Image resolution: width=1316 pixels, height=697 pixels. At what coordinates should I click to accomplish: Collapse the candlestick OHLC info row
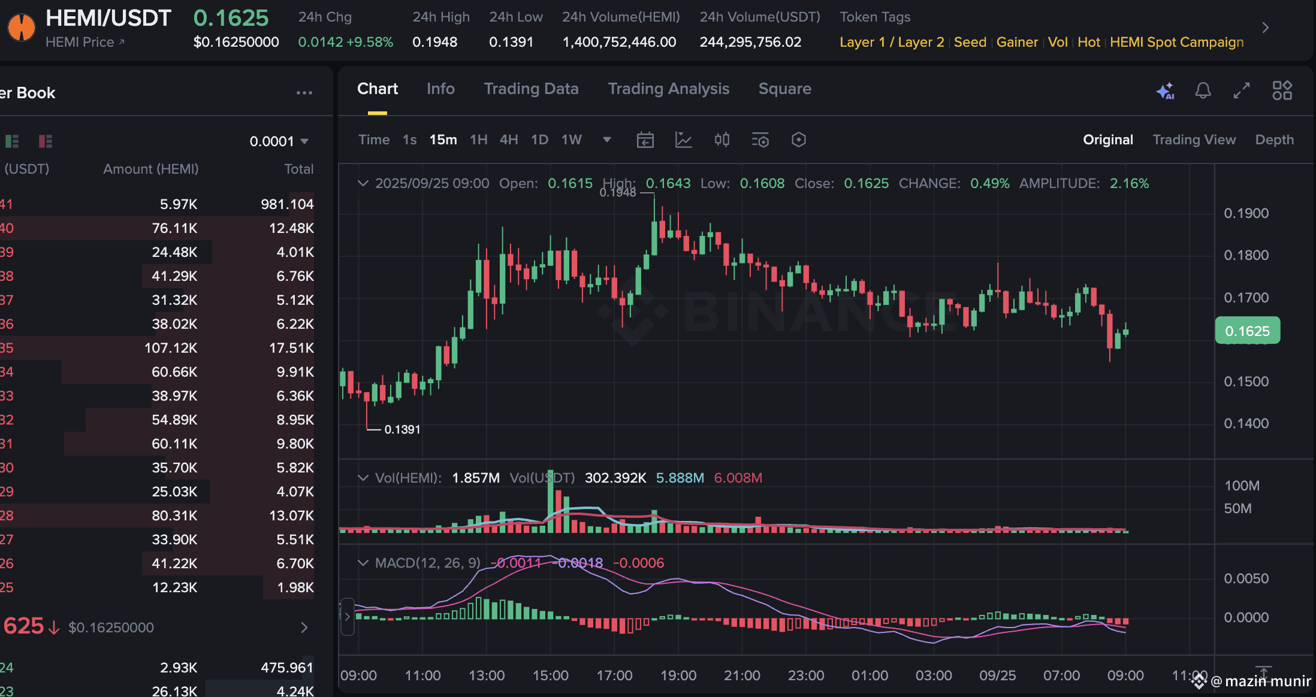(363, 183)
